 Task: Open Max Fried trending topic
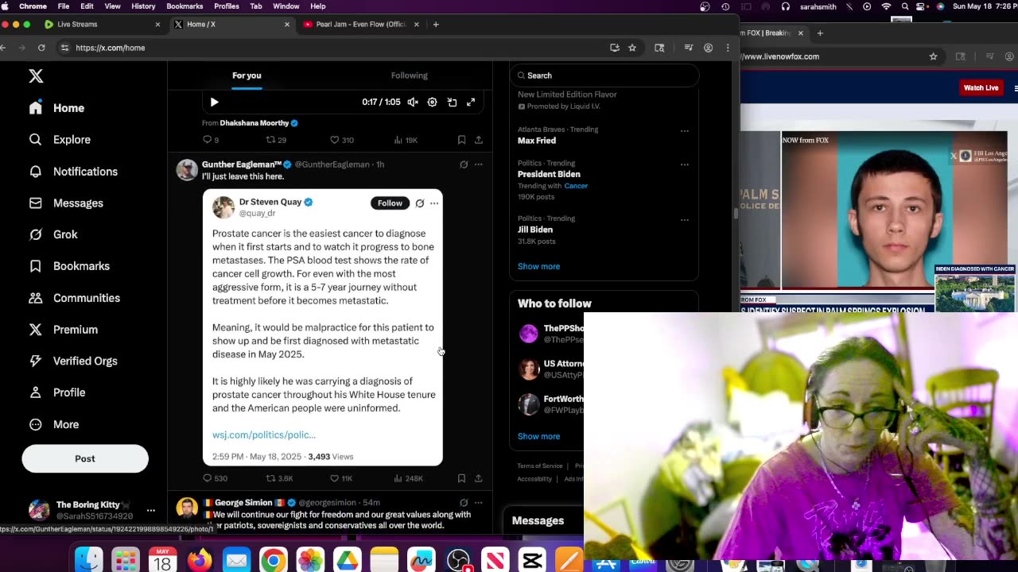[x=537, y=141]
